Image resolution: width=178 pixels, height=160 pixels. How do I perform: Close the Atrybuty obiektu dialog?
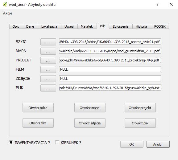click(171, 4)
